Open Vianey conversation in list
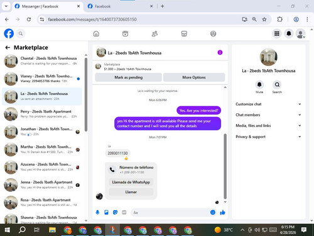314x236 pixels. pyautogui.click(x=42, y=79)
